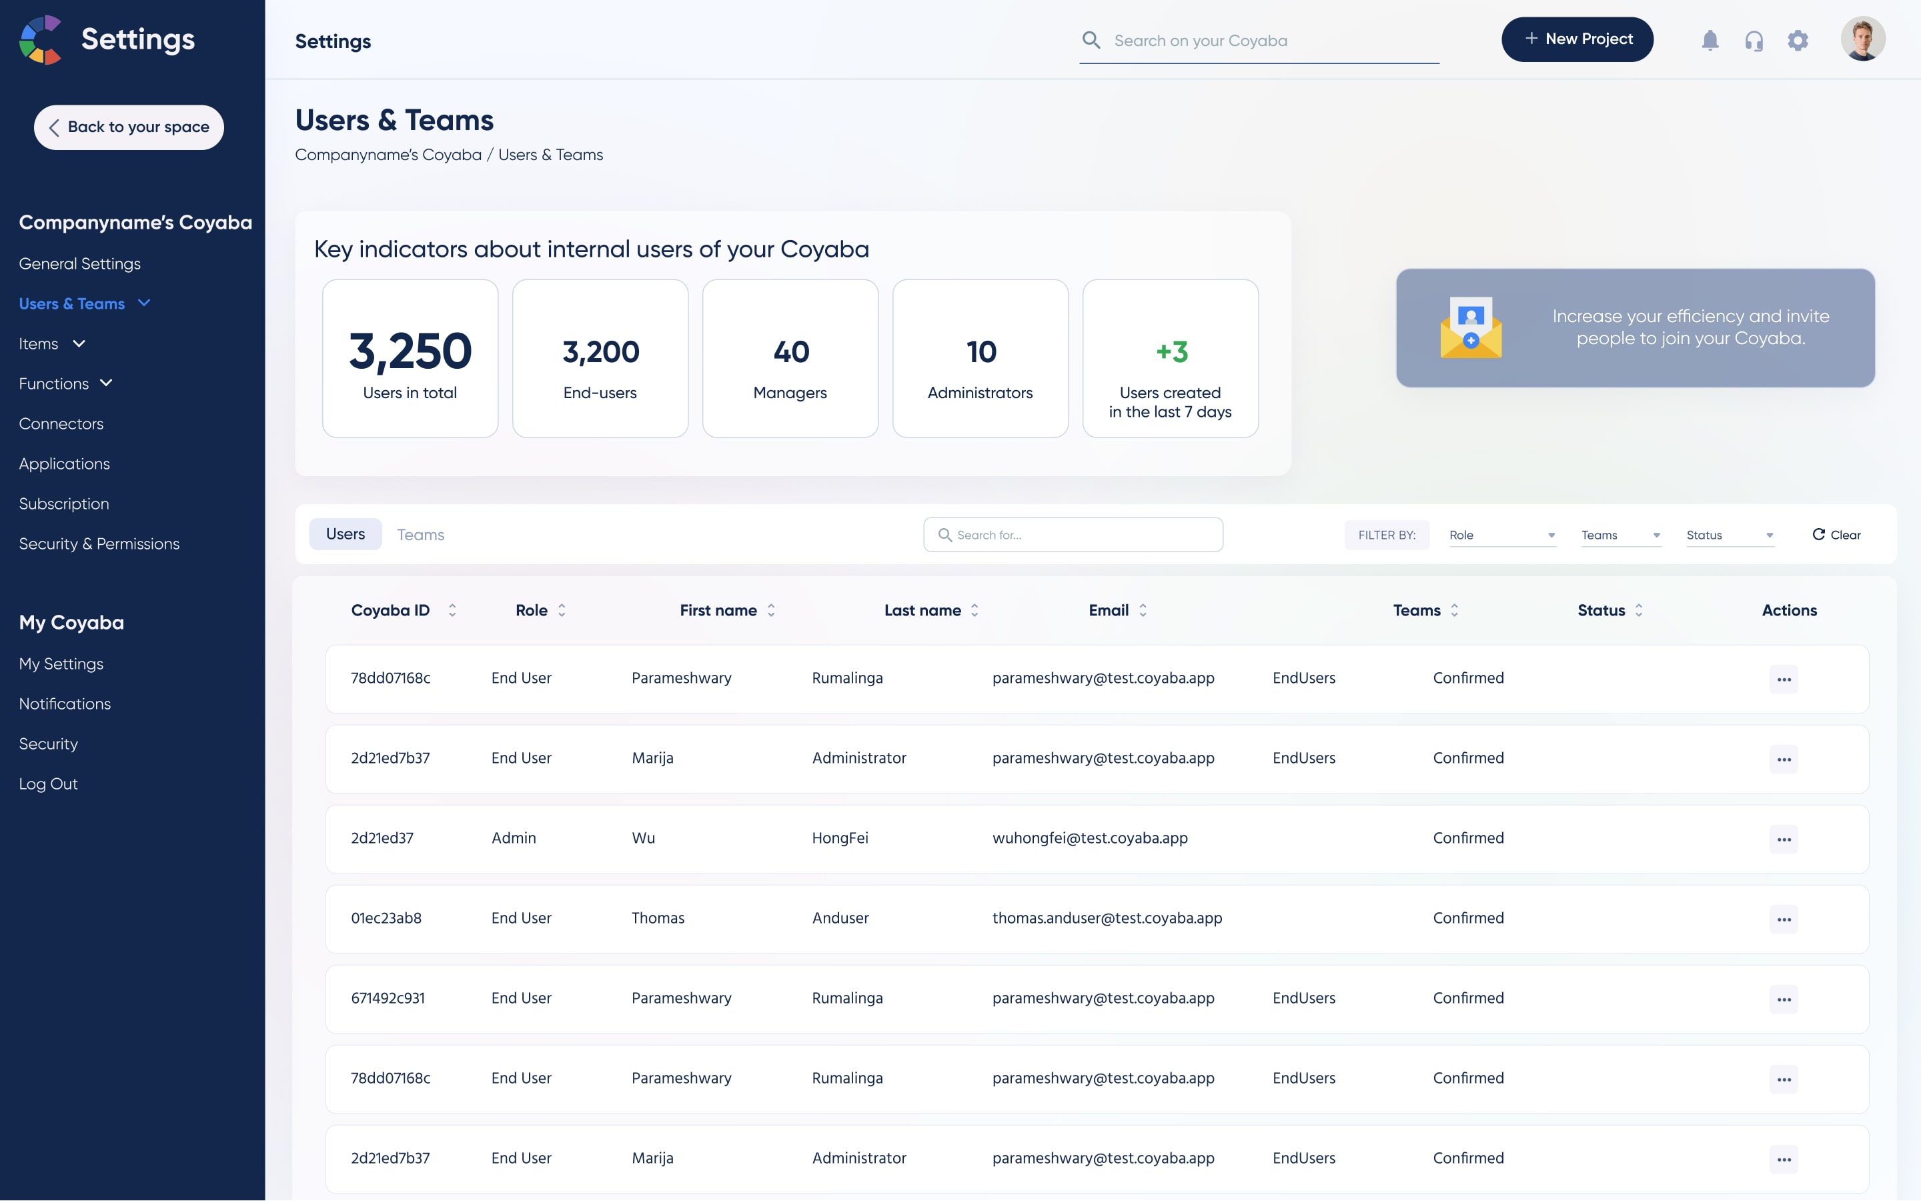Screen dimensions: 1921x1201
Task: Switch to the Users tab
Action: [x=345, y=533]
